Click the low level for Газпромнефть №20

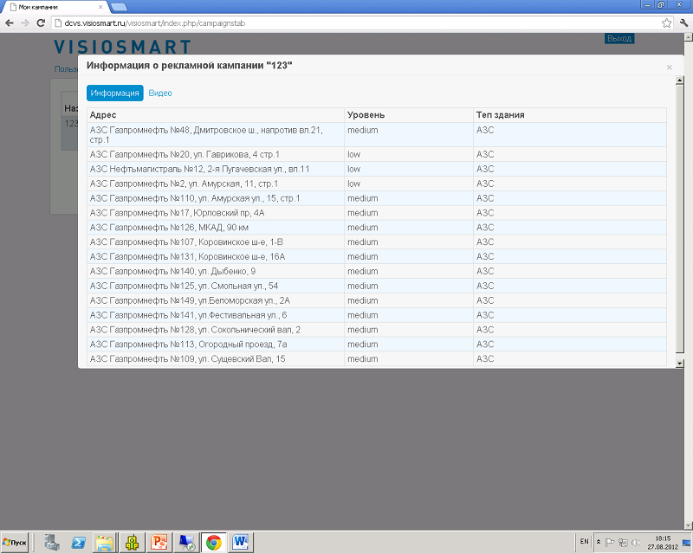pyautogui.click(x=353, y=154)
